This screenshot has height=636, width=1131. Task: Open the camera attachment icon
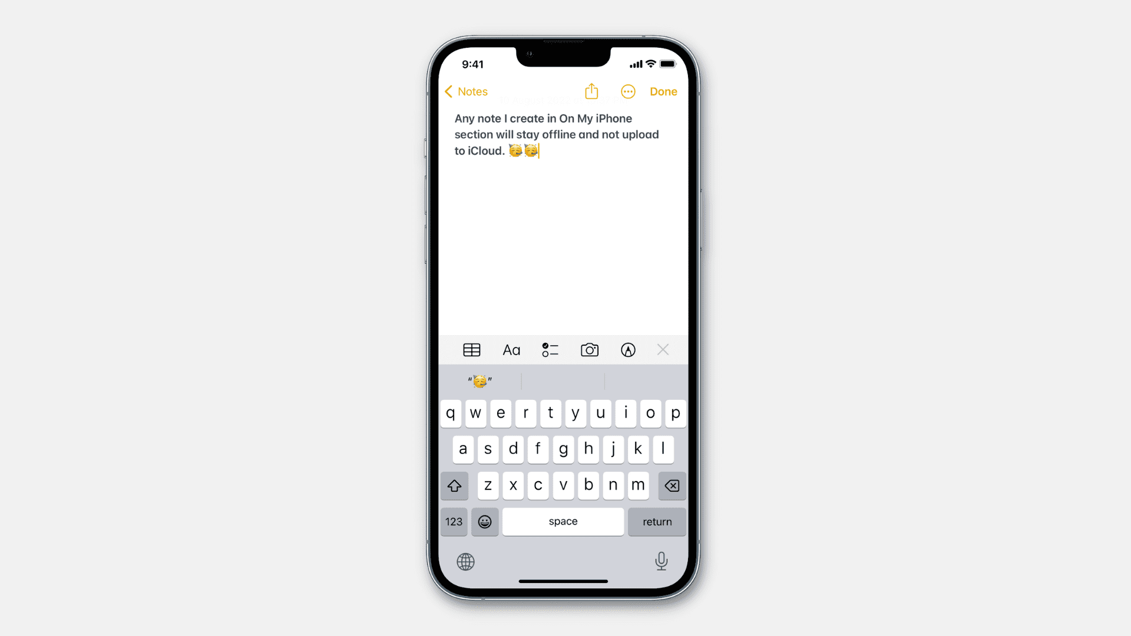click(590, 349)
